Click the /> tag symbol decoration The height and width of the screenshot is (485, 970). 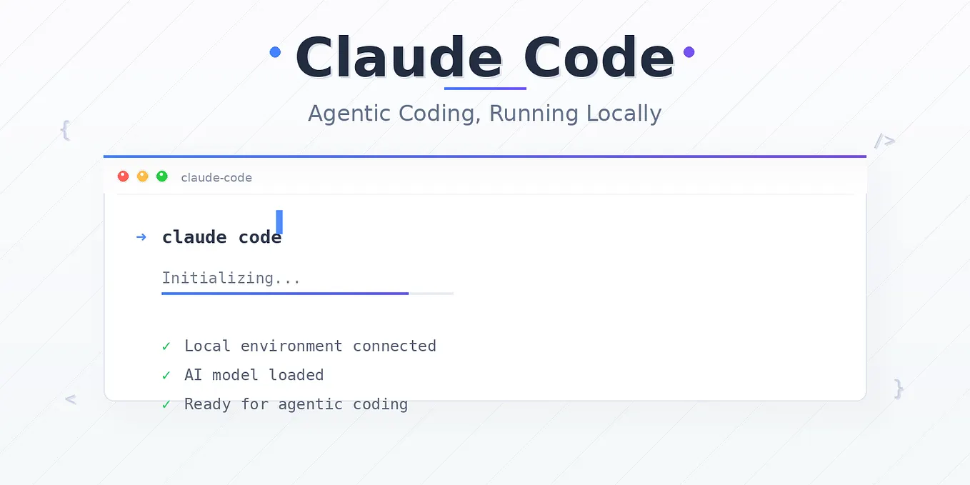pyautogui.click(x=884, y=140)
